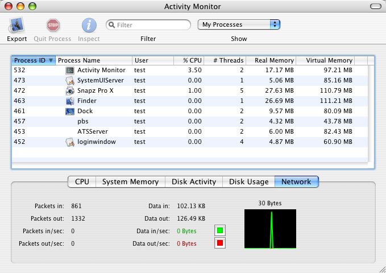Click real memory value 17.17 MB

pos(279,70)
